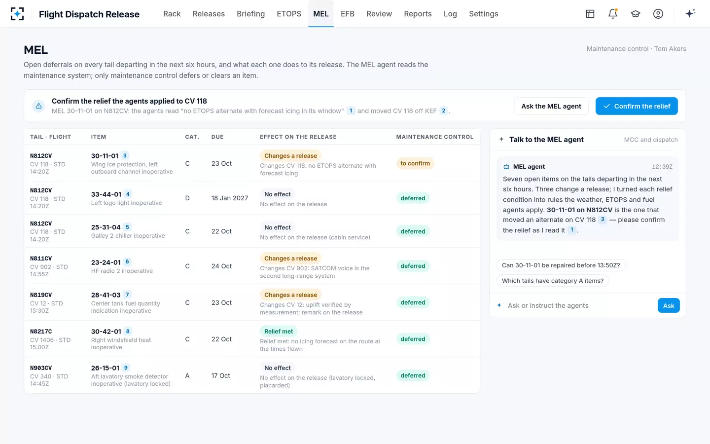Screen dimensions: 710x444
Task: Click the sparkle icon beside Talk to the MEL agent
Action: [501, 140]
